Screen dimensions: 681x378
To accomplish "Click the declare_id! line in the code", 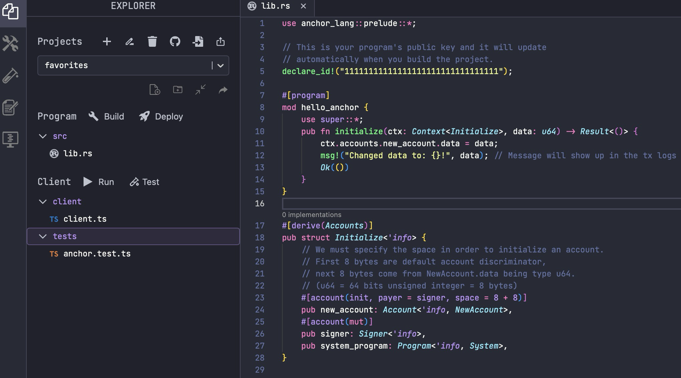I will (397, 71).
